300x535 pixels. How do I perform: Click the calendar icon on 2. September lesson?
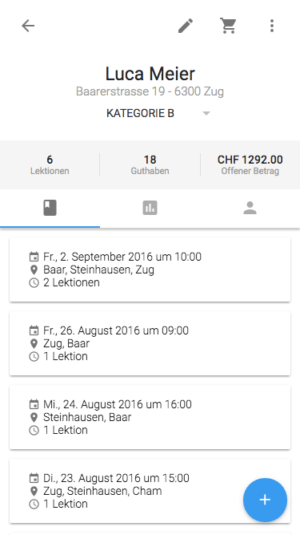[34, 257]
